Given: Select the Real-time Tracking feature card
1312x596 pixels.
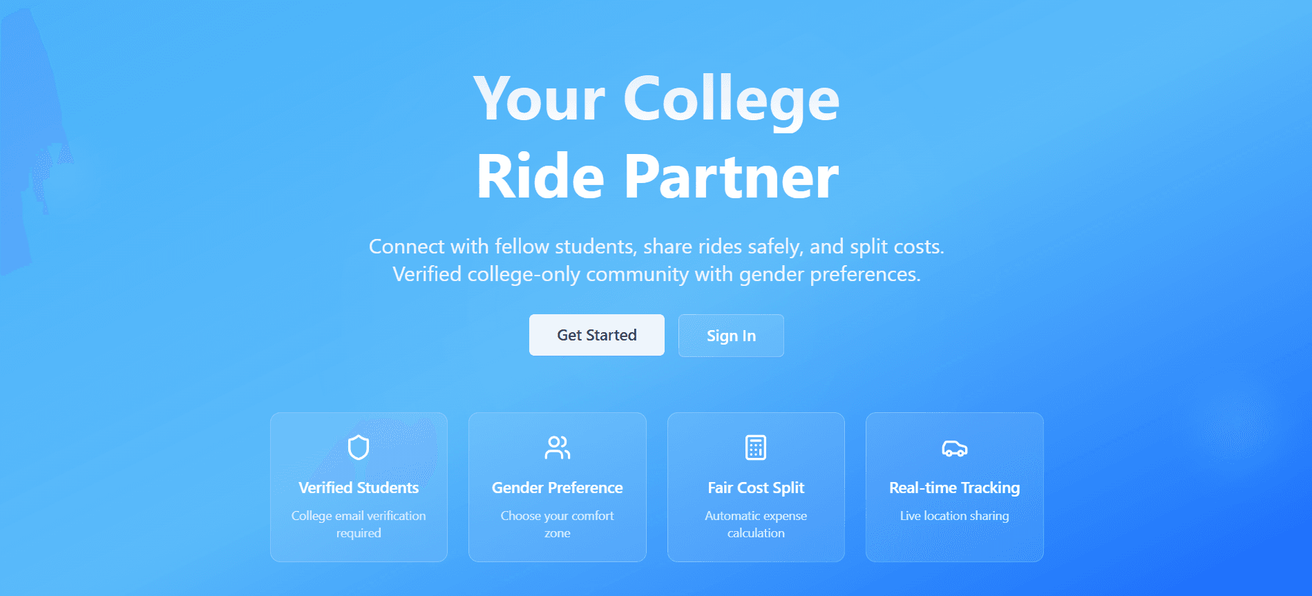Looking at the screenshot, I should point(954,487).
